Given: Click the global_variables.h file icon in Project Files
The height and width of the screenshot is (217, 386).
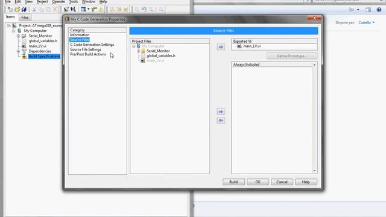Looking at the screenshot, I should pyautogui.click(x=144, y=56).
